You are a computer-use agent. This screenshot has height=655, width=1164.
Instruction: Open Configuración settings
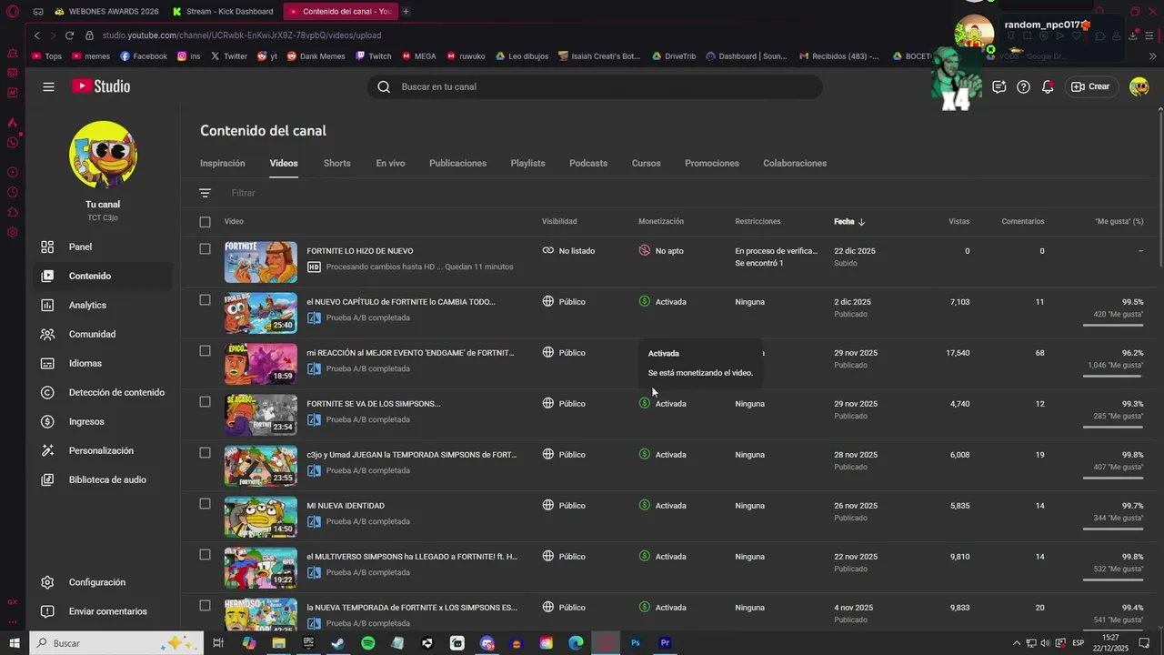(96, 582)
